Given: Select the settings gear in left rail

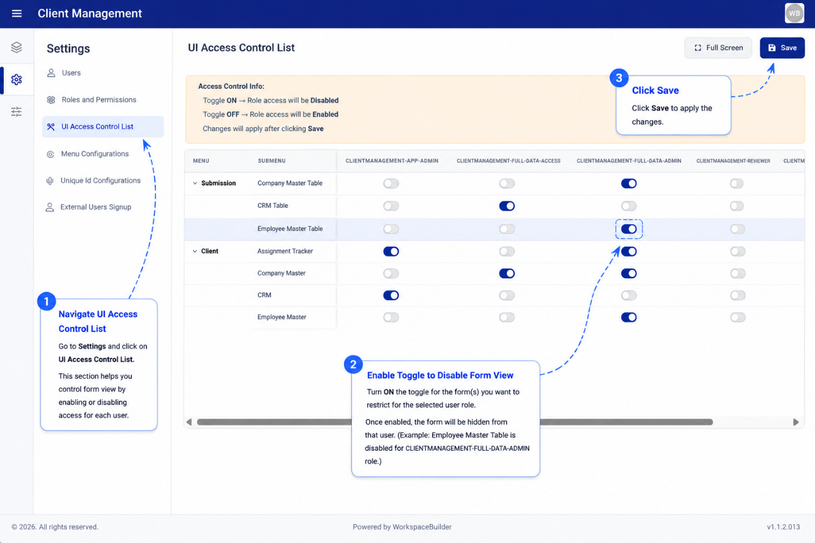Looking at the screenshot, I should click(x=17, y=80).
